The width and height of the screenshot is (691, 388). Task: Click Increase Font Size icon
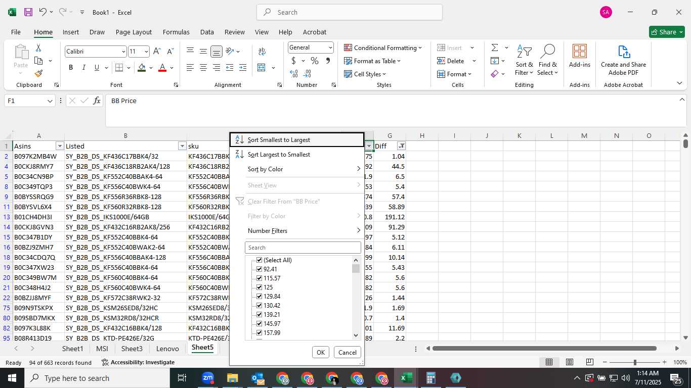pos(157,51)
